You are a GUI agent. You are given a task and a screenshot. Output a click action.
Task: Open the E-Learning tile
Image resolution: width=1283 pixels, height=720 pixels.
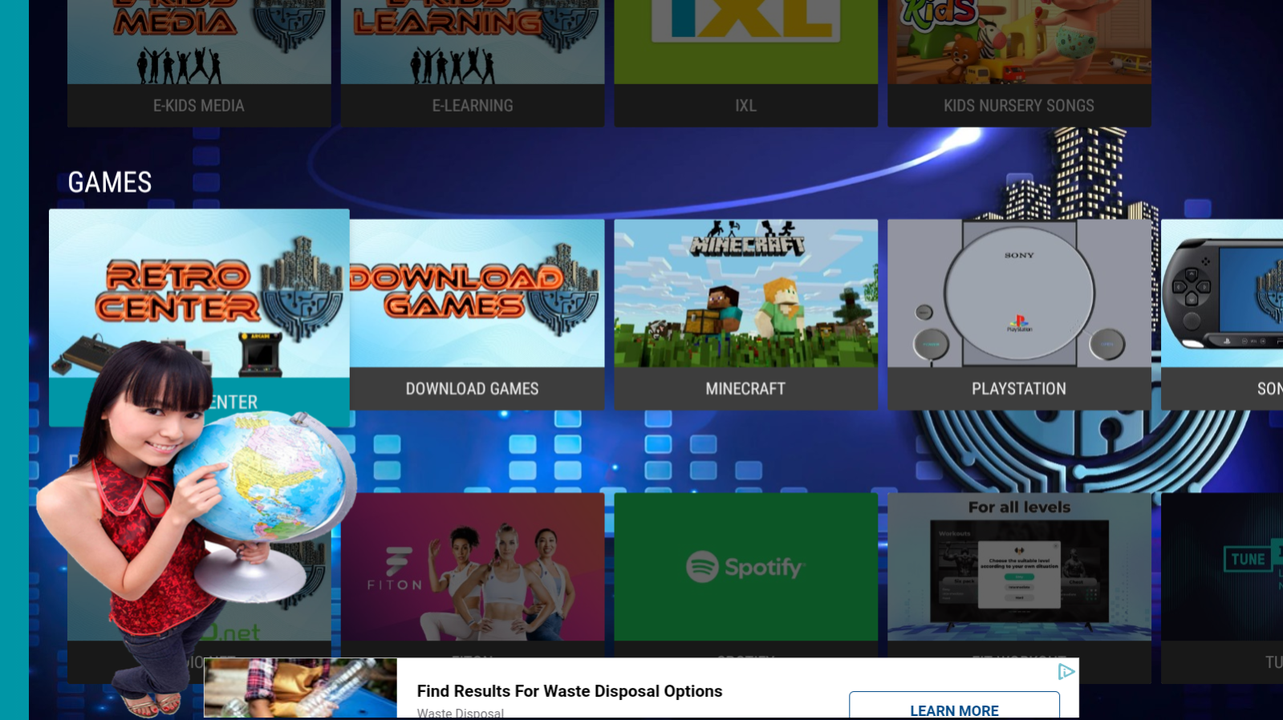[x=473, y=63]
